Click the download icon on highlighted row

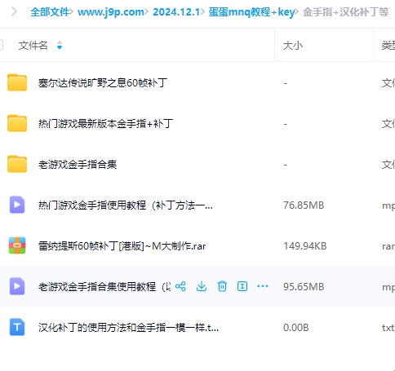(x=202, y=286)
